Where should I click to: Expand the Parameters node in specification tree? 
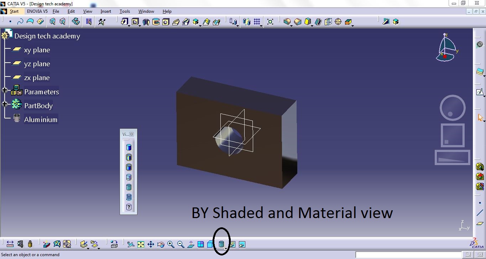coord(5,90)
